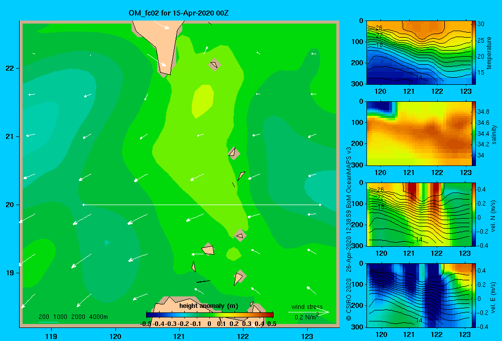Click the west endpoint of the transect line
The height and width of the screenshot is (341, 502).
click(x=83, y=205)
